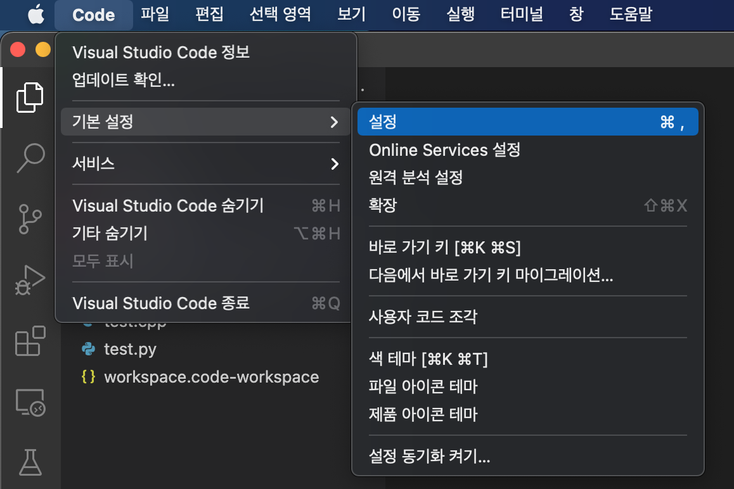Image resolution: width=734 pixels, height=489 pixels.
Task: Expand the 서비스 submenu arrow
Action: 334,164
